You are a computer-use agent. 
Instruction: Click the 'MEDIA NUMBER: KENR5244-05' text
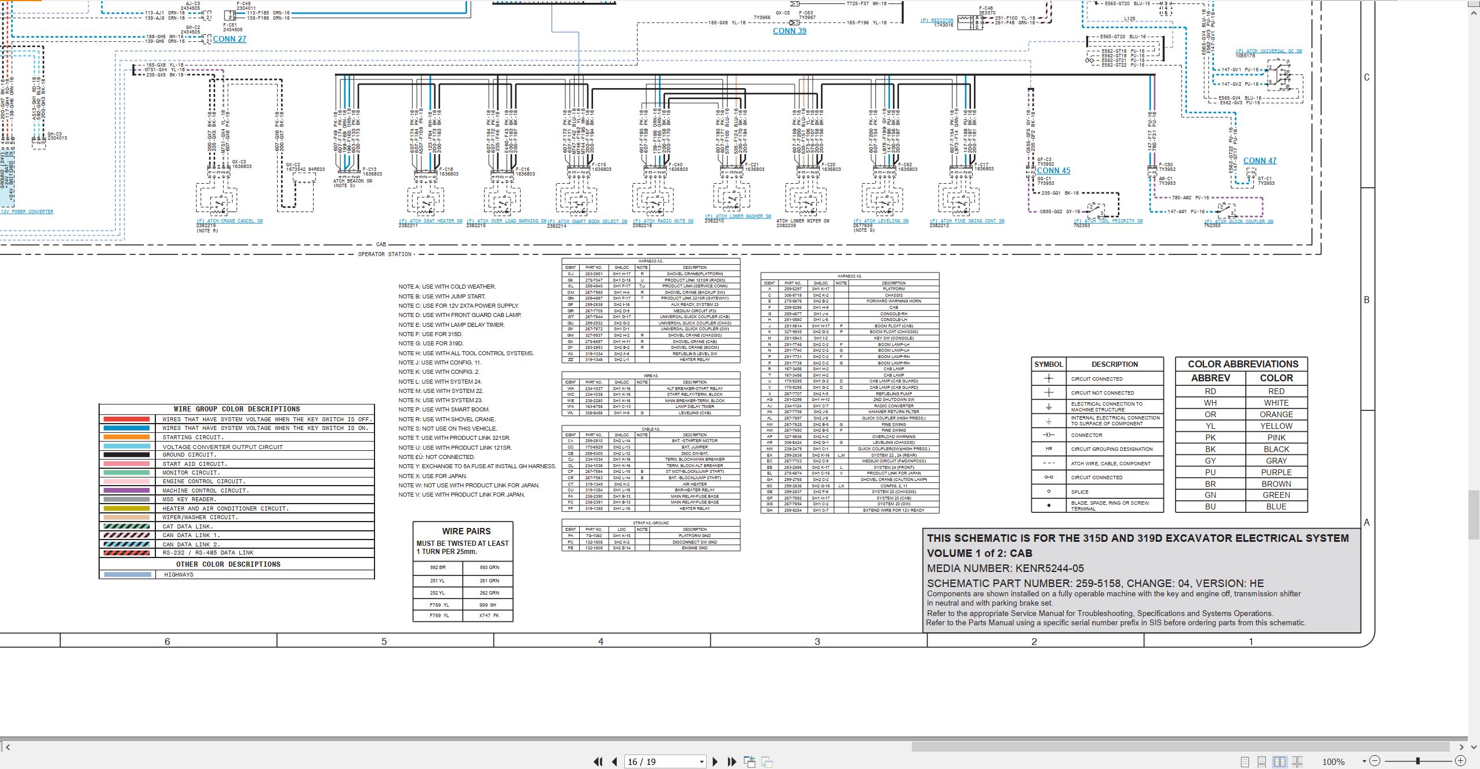[x=1005, y=568]
